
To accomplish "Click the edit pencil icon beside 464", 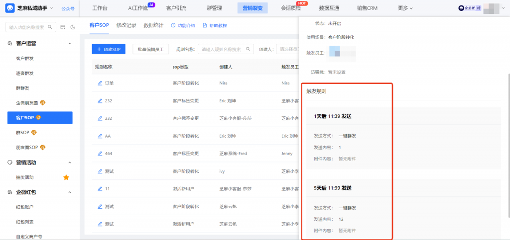I will pyautogui.click(x=100, y=154).
